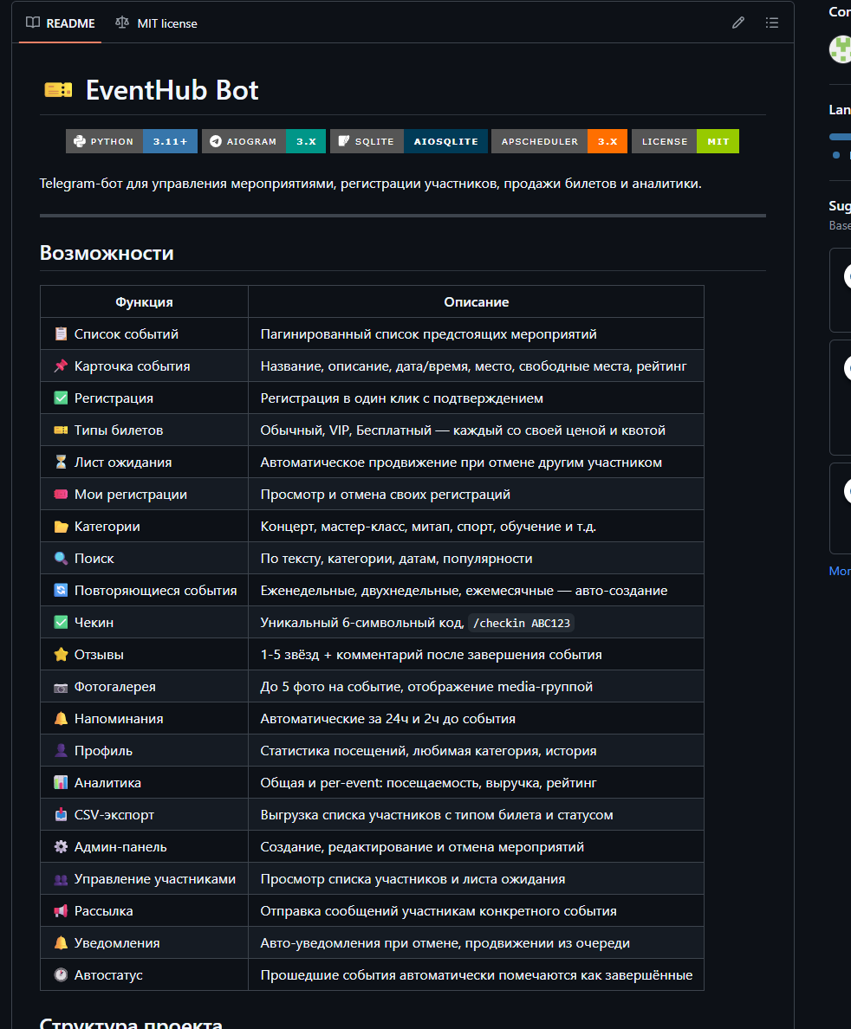Click the clipboard icon for Список событий

point(61,334)
